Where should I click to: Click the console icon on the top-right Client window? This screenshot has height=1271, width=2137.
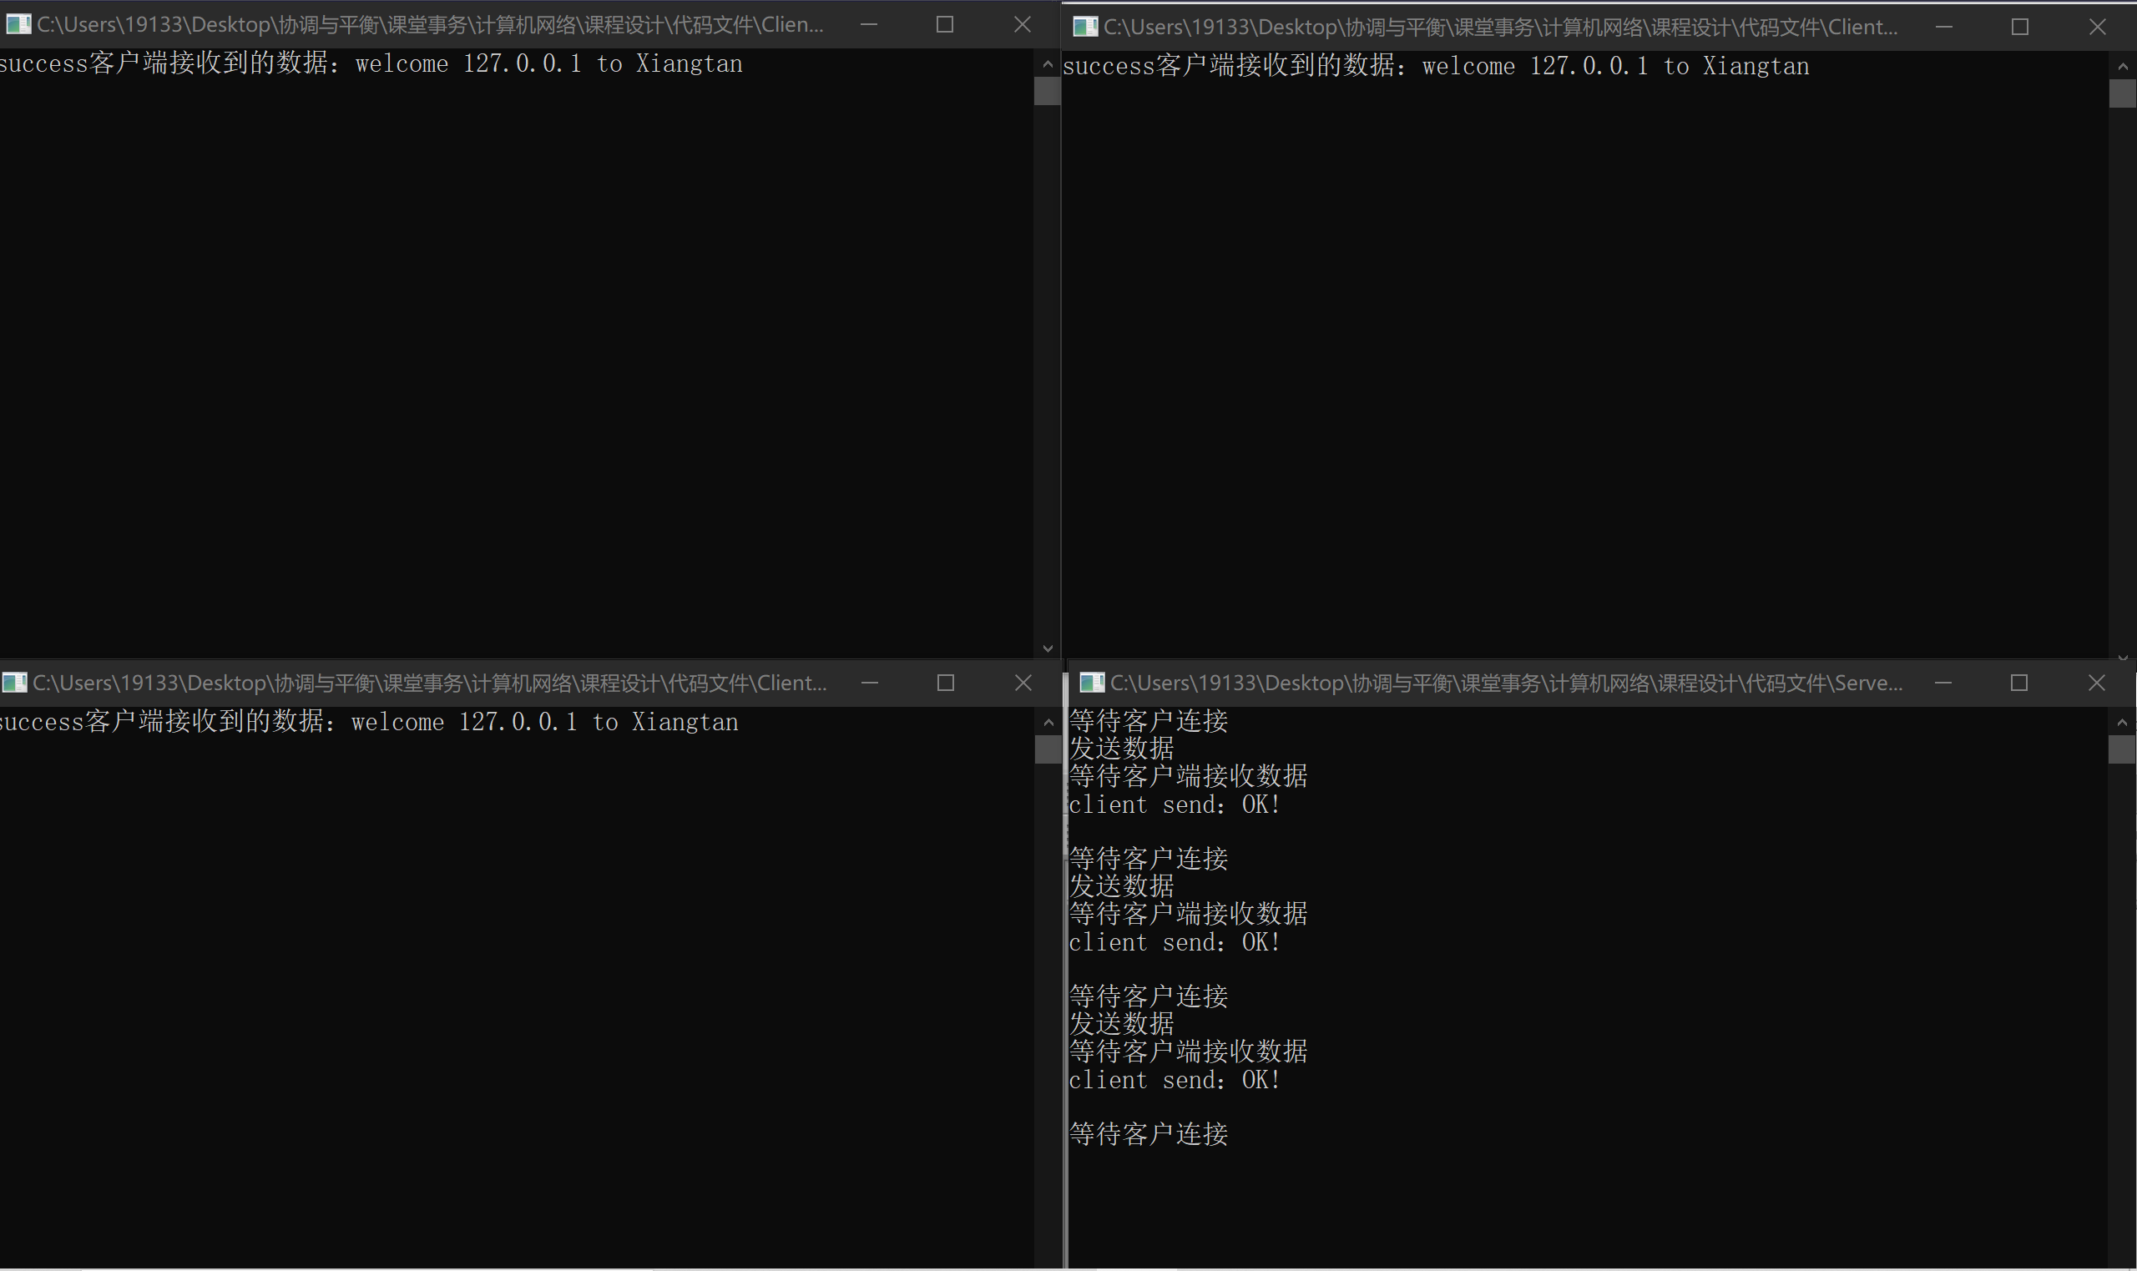[x=1084, y=27]
